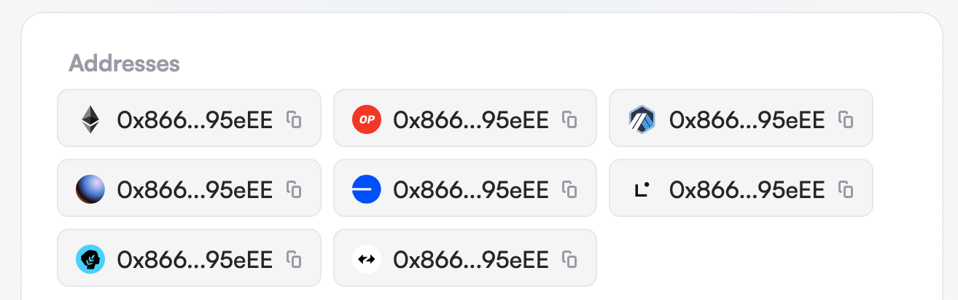
Task: Select the Ethereum address text 0x866...95eEE
Action: [x=195, y=119]
